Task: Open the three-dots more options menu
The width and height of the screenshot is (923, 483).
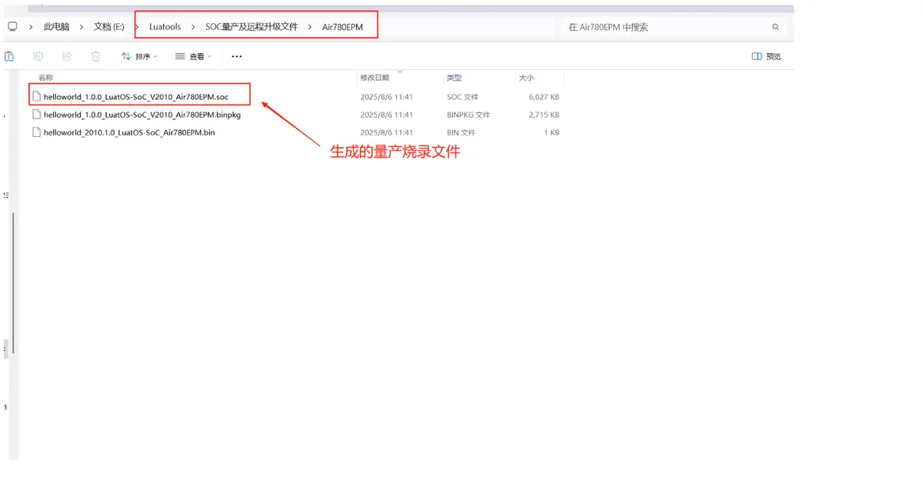Action: [x=236, y=56]
